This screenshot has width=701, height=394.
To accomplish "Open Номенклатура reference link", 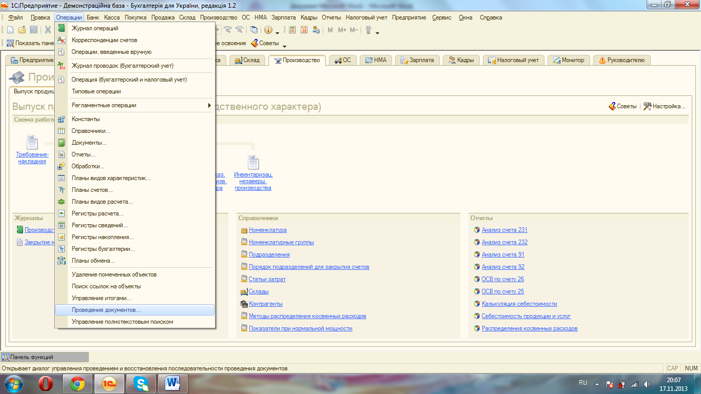I will pyautogui.click(x=267, y=230).
